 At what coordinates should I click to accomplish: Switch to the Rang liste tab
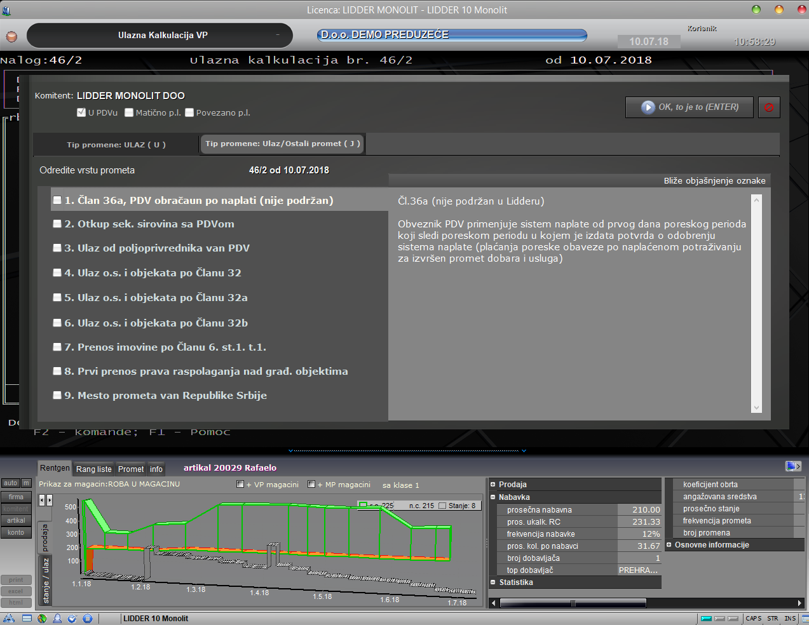click(x=94, y=469)
